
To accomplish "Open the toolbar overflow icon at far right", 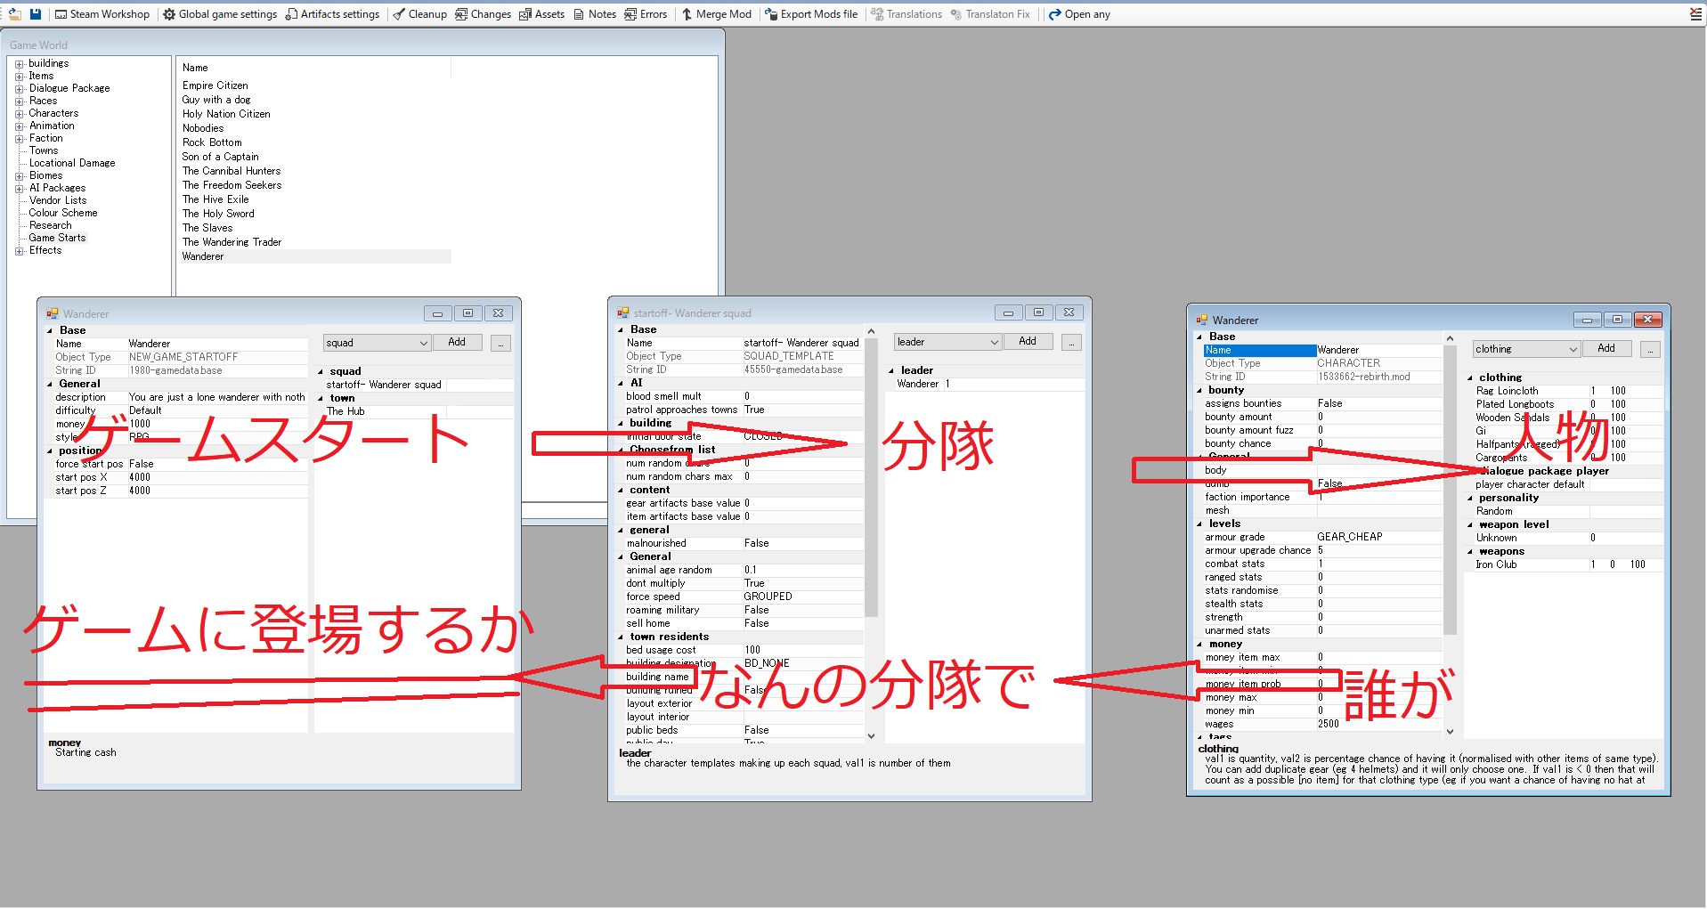I will pyautogui.click(x=1695, y=14).
